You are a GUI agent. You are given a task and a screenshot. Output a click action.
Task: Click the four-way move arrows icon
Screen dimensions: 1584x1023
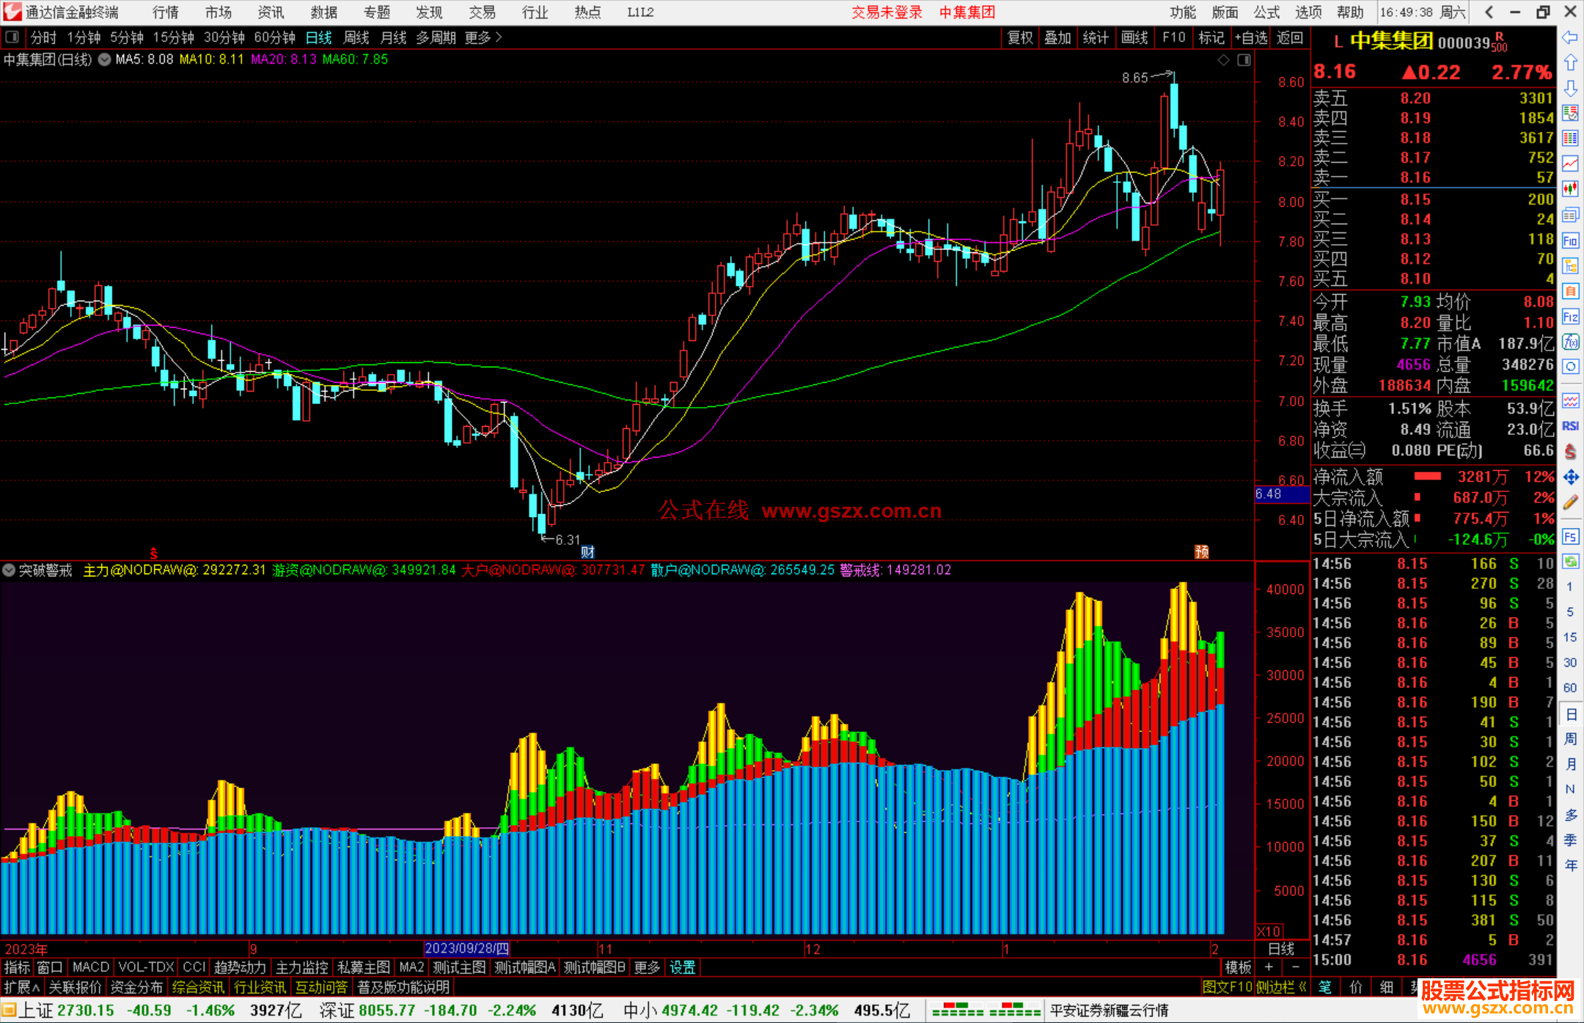tap(1570, 477)
